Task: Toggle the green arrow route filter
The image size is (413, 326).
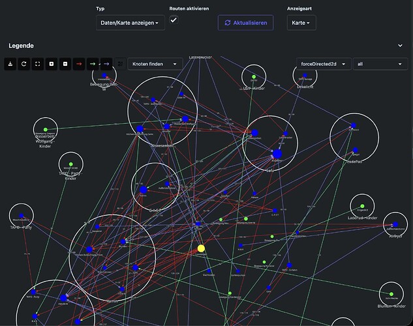Action: 93,64
